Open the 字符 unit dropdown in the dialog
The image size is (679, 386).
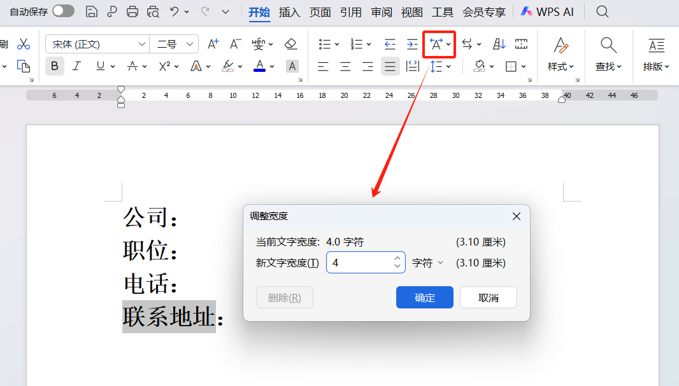pyautogui.click(x=427, y=262)
